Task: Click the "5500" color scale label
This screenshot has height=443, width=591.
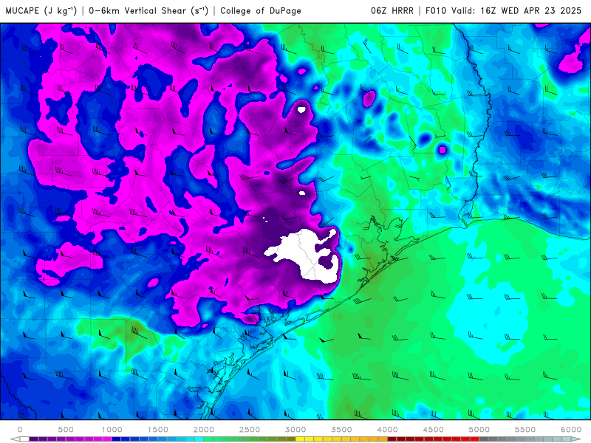Action: (x=525, y=430)
